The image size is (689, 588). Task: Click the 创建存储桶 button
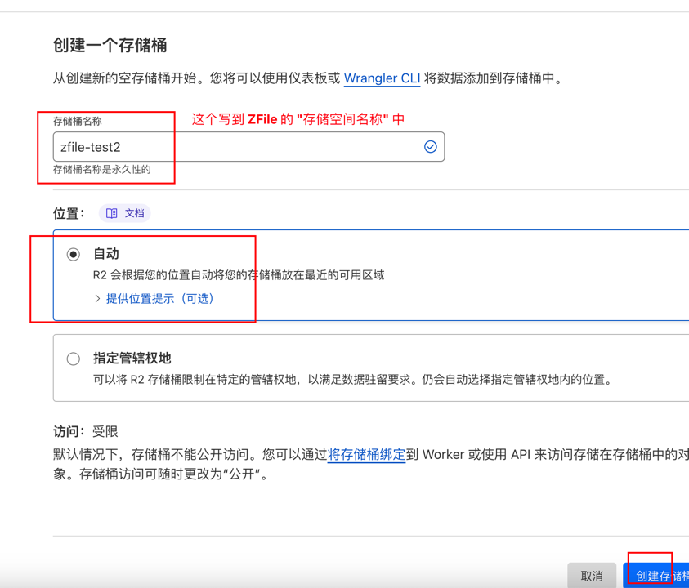pyautogui.click(x=659, y=575)
